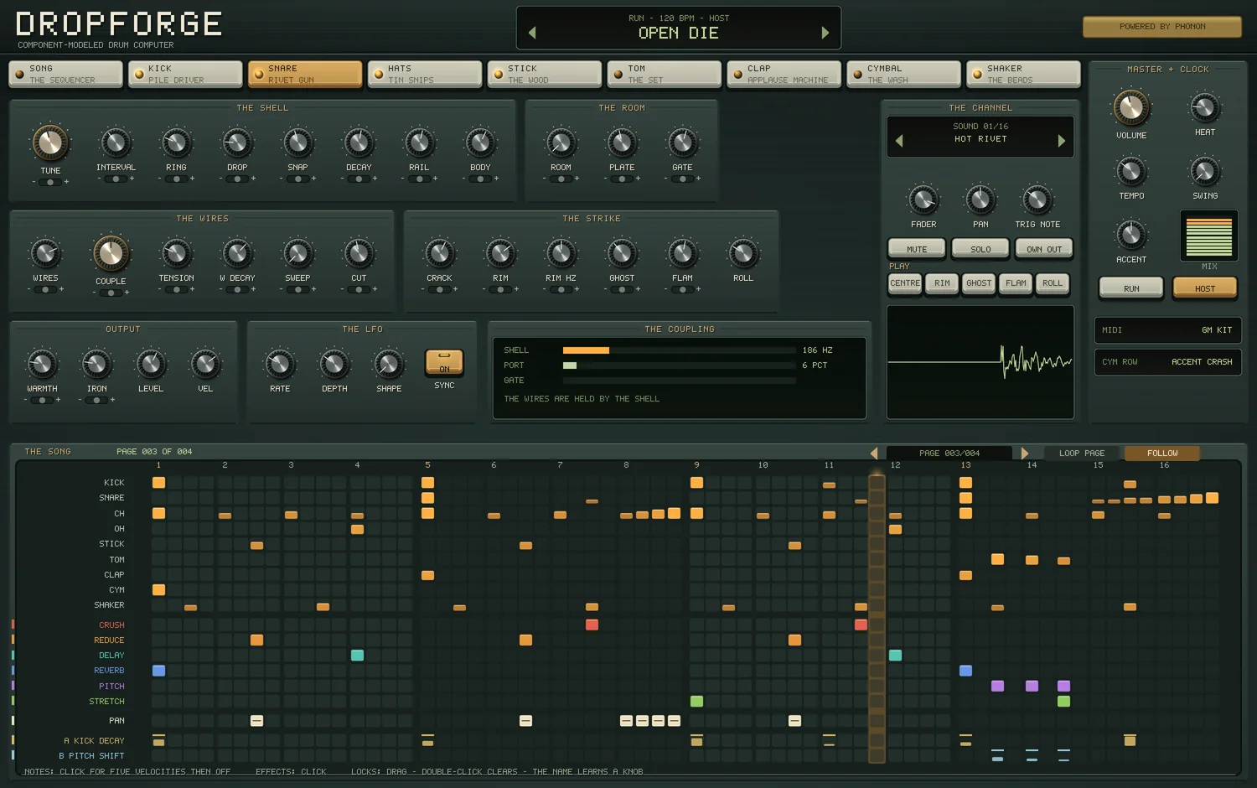This screenshot has height=788, width=1257.
Task: Click the SWING knob
Action: (1204, 171)
